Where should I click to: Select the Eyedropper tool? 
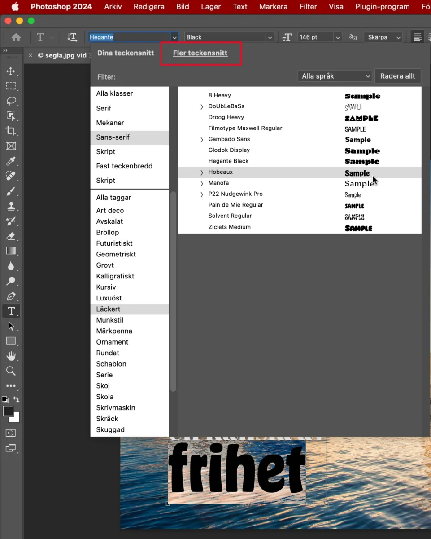click(11, 161)
